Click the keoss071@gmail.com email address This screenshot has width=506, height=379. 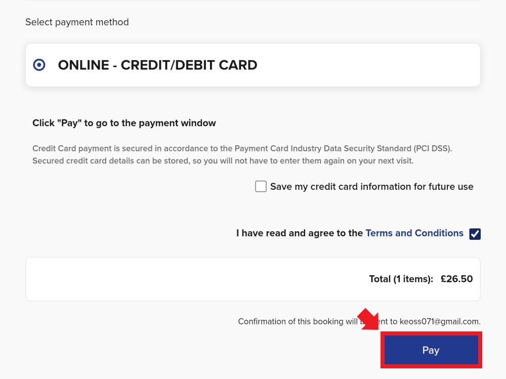[x=439, y=321]
